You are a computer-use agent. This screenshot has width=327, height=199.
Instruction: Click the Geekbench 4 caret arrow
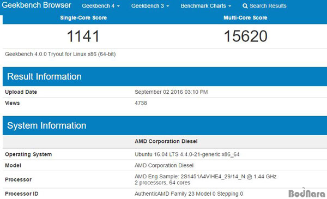(x=118, y=6)
